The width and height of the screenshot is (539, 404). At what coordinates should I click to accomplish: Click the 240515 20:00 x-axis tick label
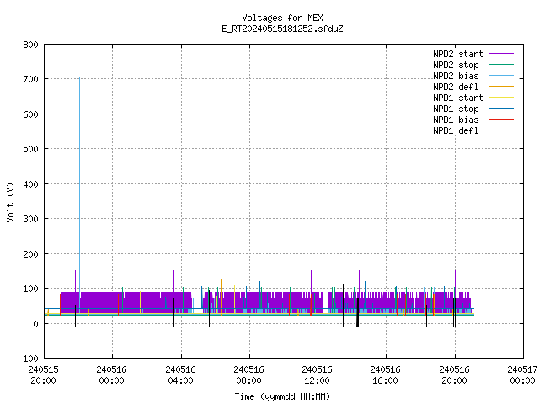[43, 375]
